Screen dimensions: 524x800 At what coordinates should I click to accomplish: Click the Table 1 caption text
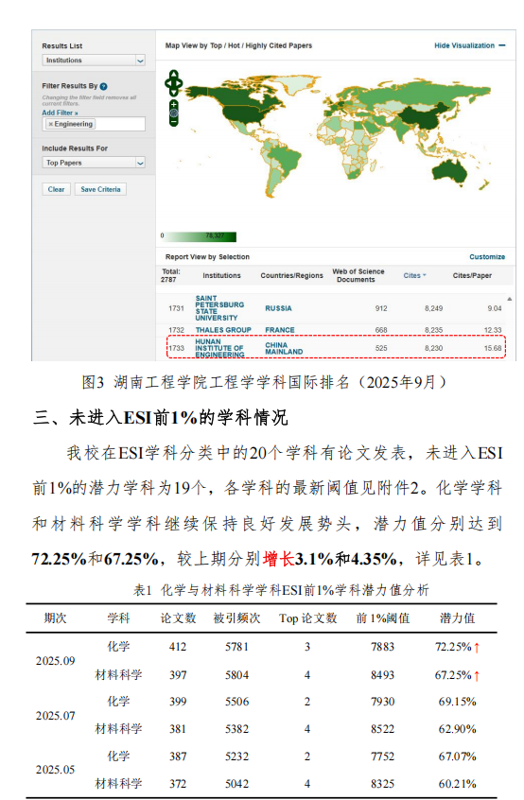coord(281,590)
